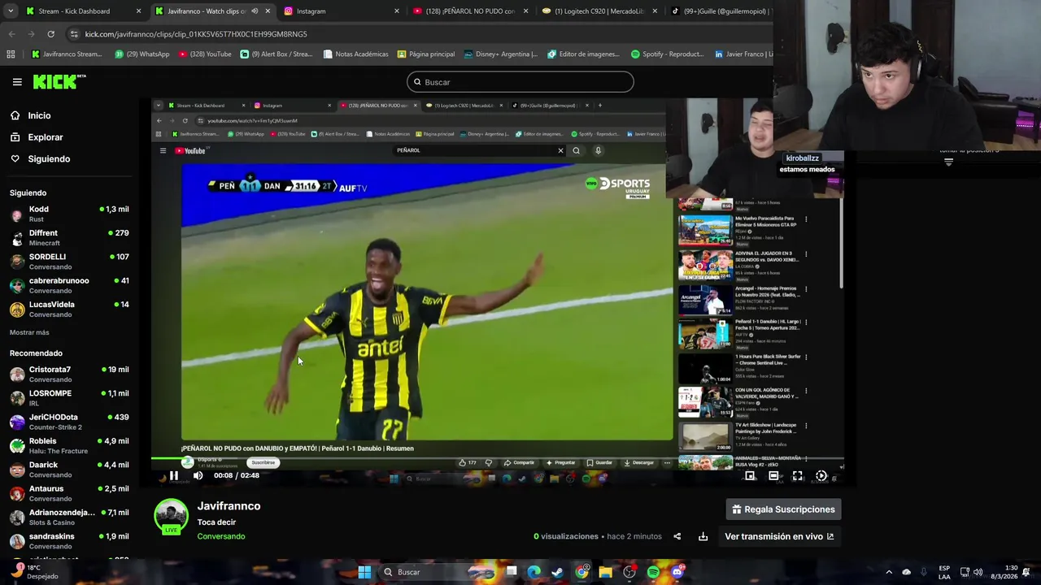Open SORDELLI channel in sidebar
1041x585 pixels.
point(69,262)
